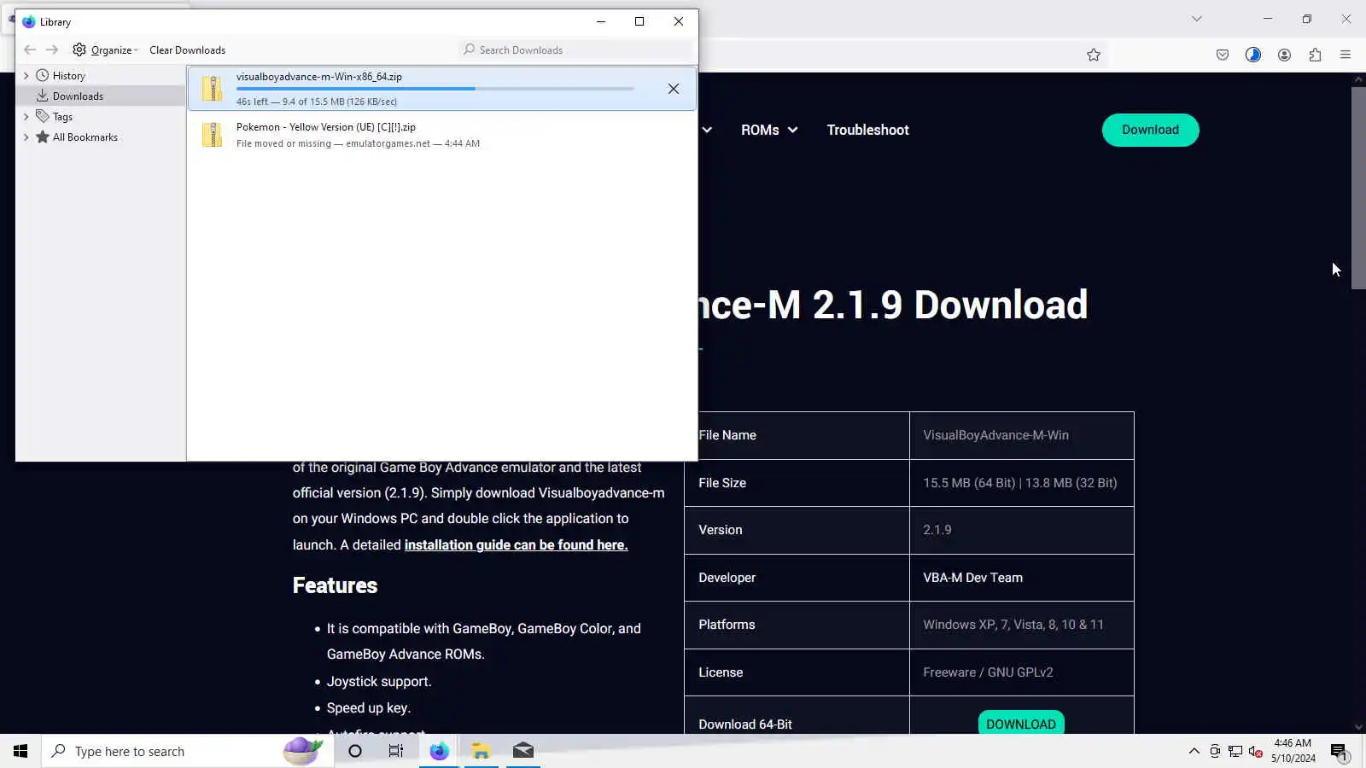Cancel the visualboyadvance-m zip download
The width and height of the screenshot is (1366, 768).
tap(674, 89)
